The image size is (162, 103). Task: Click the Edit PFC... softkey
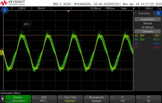[44, 99]
